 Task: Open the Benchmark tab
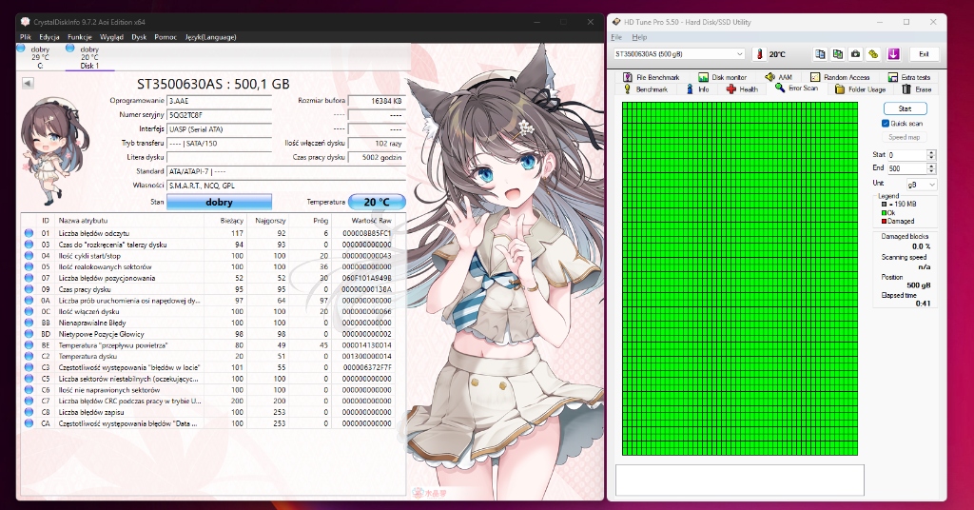tap(647, 88)
